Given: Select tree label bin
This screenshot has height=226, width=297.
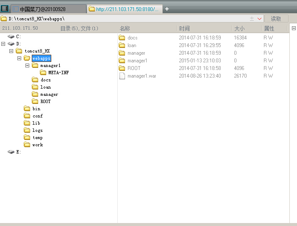Looking at the screenshot, I should [x=36, y=109].
